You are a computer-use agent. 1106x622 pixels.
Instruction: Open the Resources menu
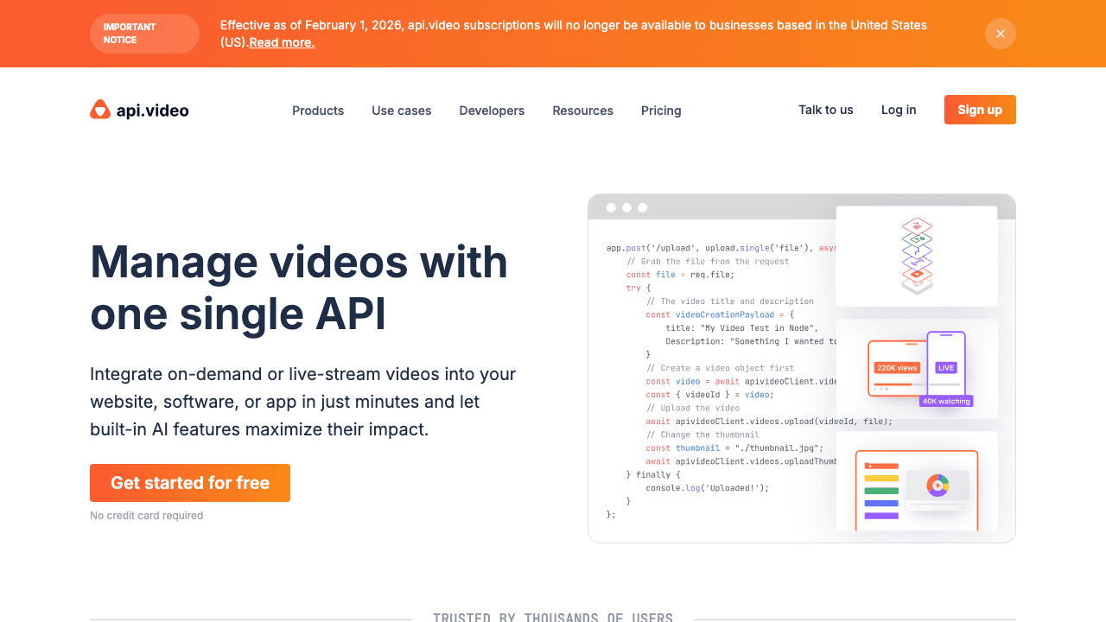click(582, 111)
